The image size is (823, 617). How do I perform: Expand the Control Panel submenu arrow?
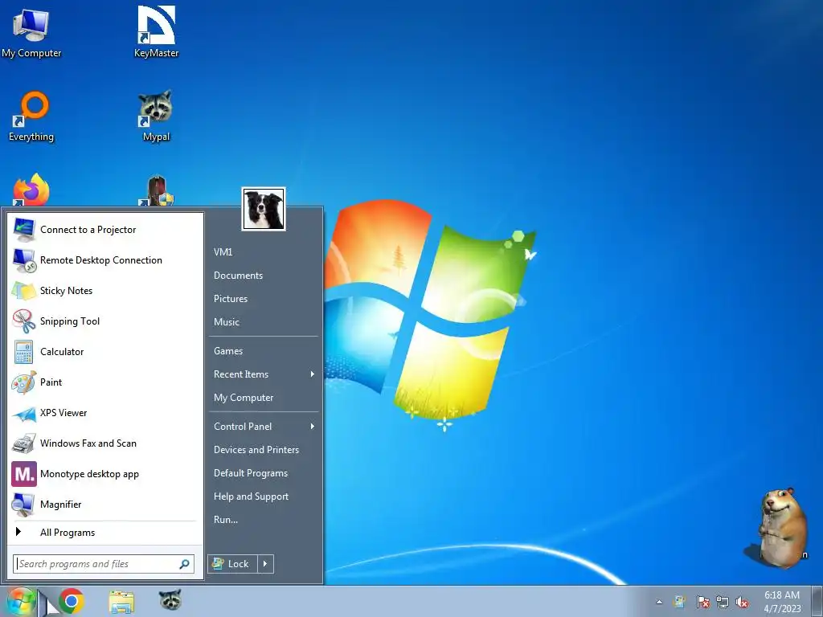313,427
